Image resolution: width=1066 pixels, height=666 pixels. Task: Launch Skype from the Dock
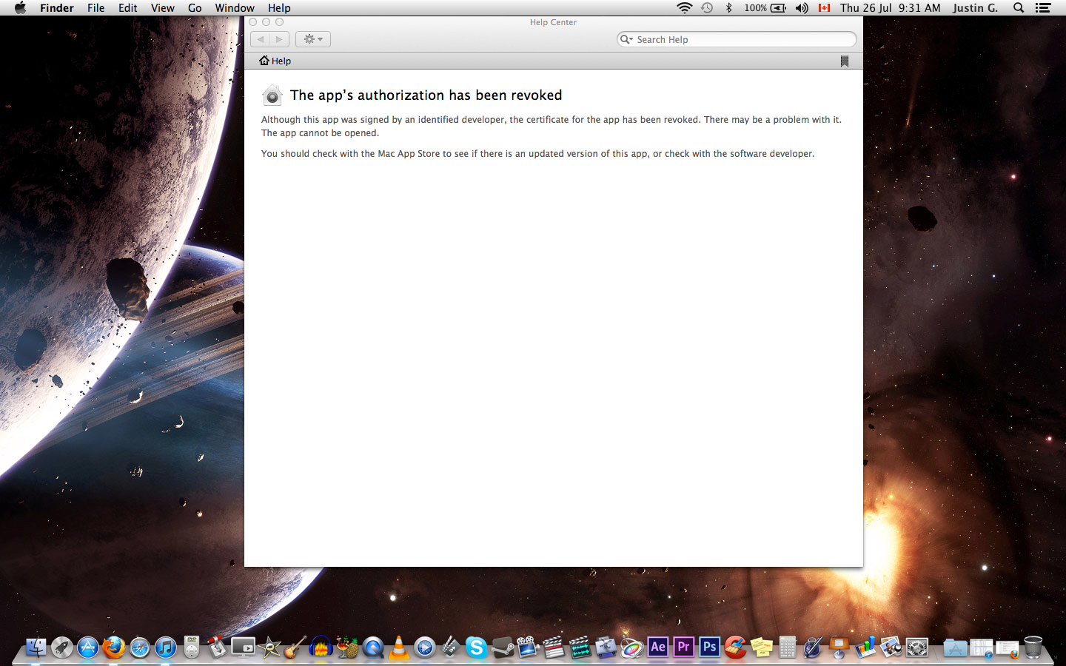click(x=476, y=647)
